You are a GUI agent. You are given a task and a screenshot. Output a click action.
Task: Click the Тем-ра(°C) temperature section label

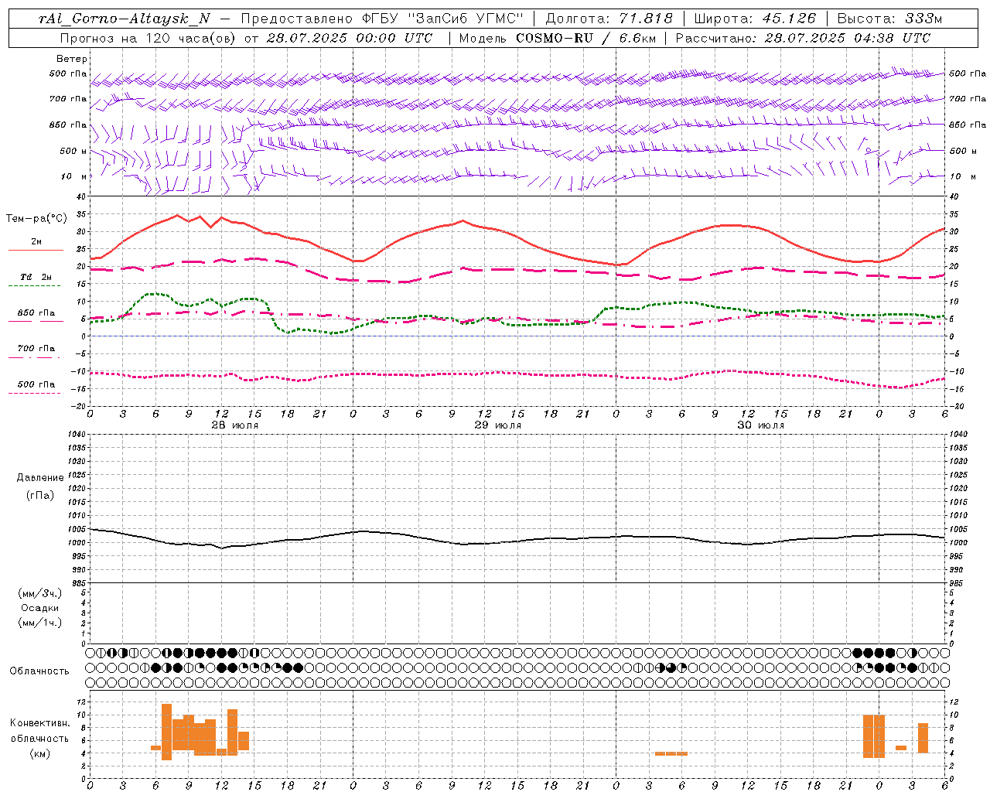point(36,219)
